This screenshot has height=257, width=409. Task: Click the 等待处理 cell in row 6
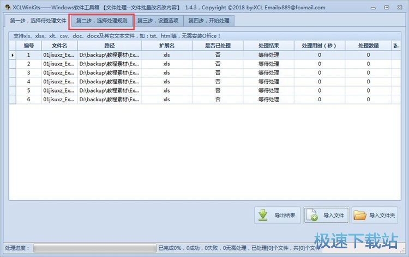click(268, 99)
